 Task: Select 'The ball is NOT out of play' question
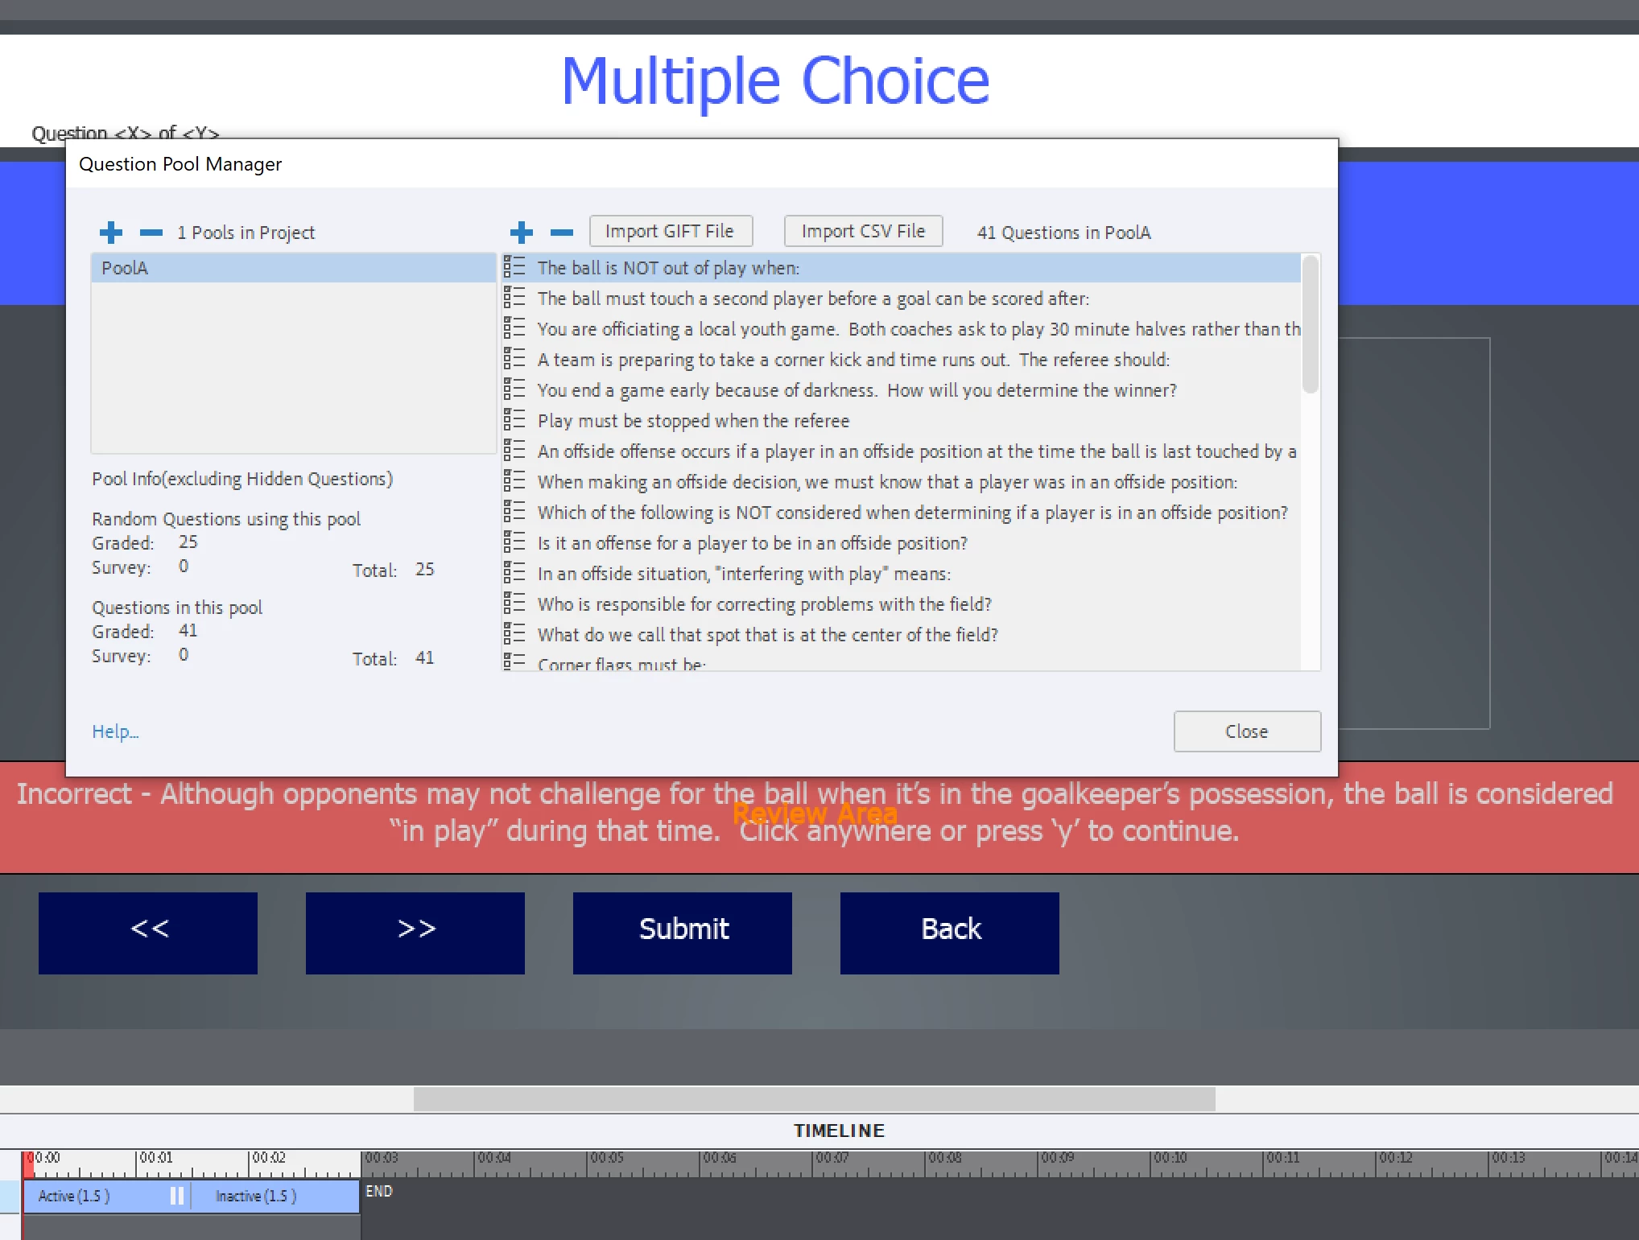(668, 268)
